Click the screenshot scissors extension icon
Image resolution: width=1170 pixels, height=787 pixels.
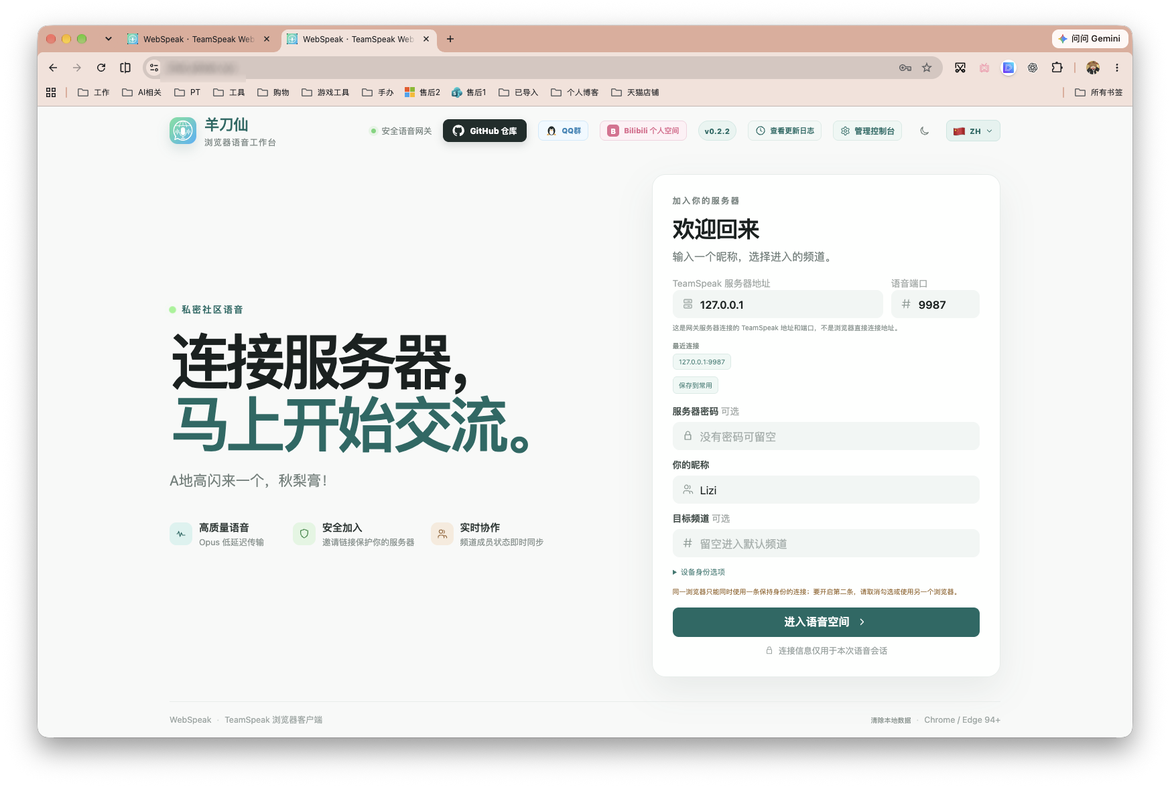960,68
